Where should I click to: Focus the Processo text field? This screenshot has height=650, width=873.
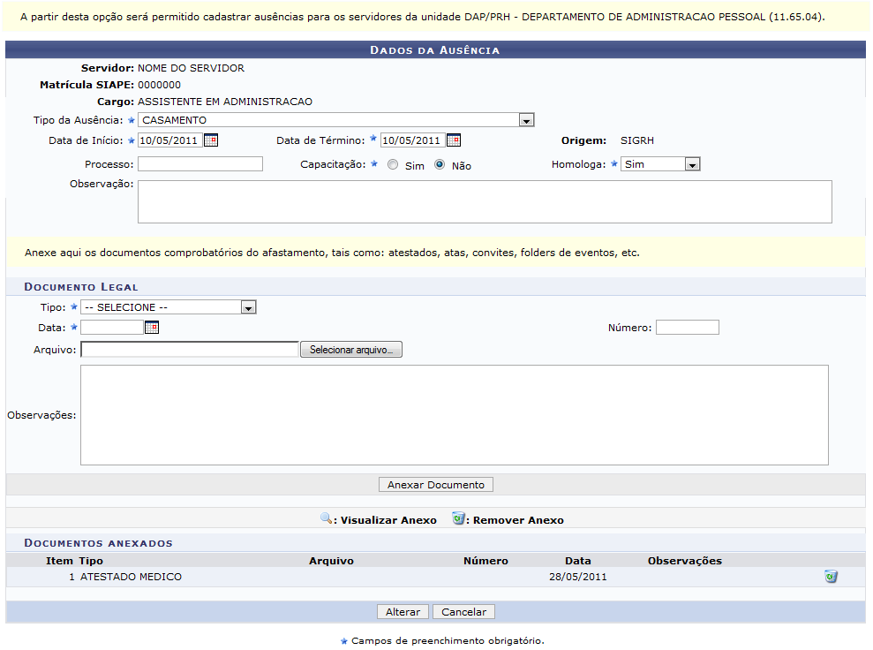coord(200,164)
